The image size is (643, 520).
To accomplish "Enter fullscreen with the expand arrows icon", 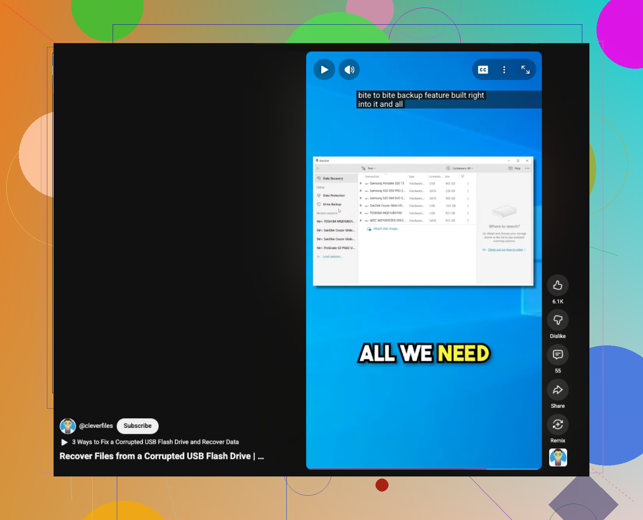I will (x=525, y=70).
